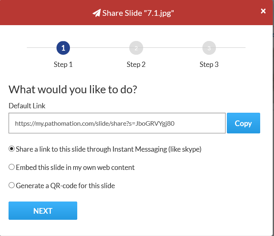This screenshot has width=274, height=236.
Task: Select Generate a QR-code radio option
Action: tap(12, 185)
